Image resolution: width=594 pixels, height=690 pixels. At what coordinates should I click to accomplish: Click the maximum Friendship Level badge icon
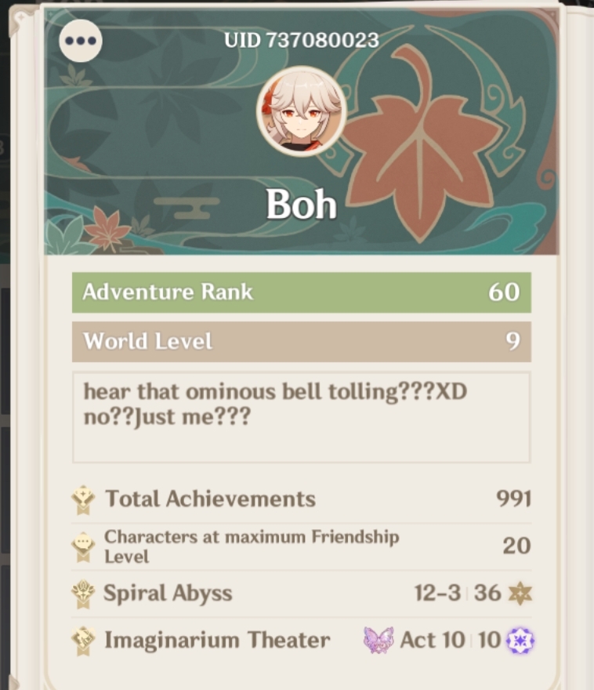tap(83, 547)
